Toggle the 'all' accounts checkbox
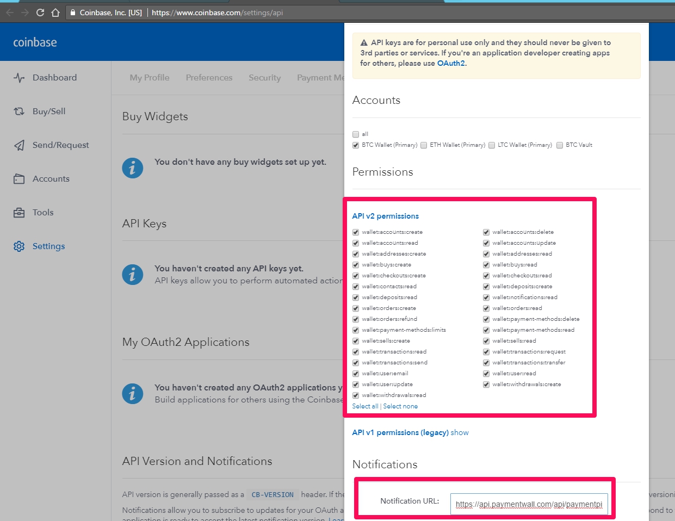 click(x=356, y=134)
